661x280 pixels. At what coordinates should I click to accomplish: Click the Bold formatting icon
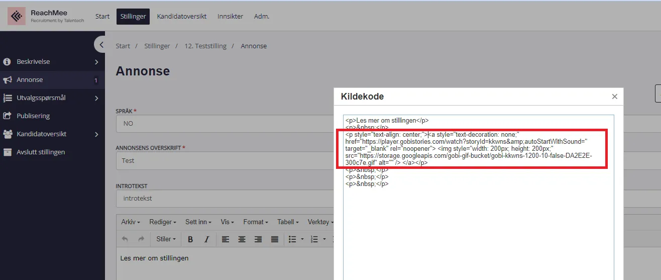coord(190,239)
